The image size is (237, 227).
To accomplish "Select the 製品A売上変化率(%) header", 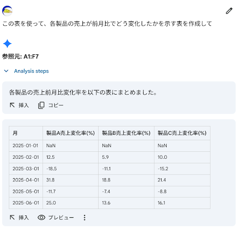I will (x=70, y=133).
